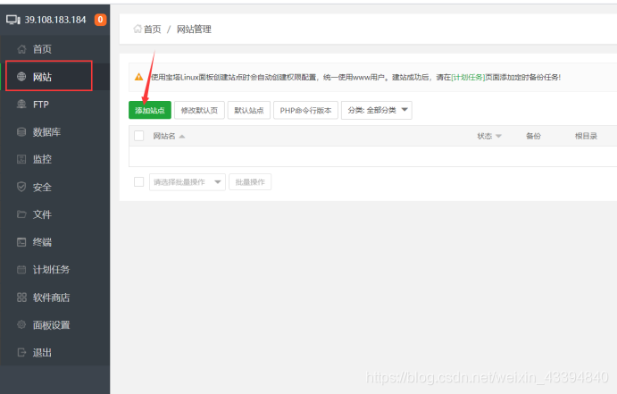
Task: Click the server icon by IP address
Action: tap(13, 20)
